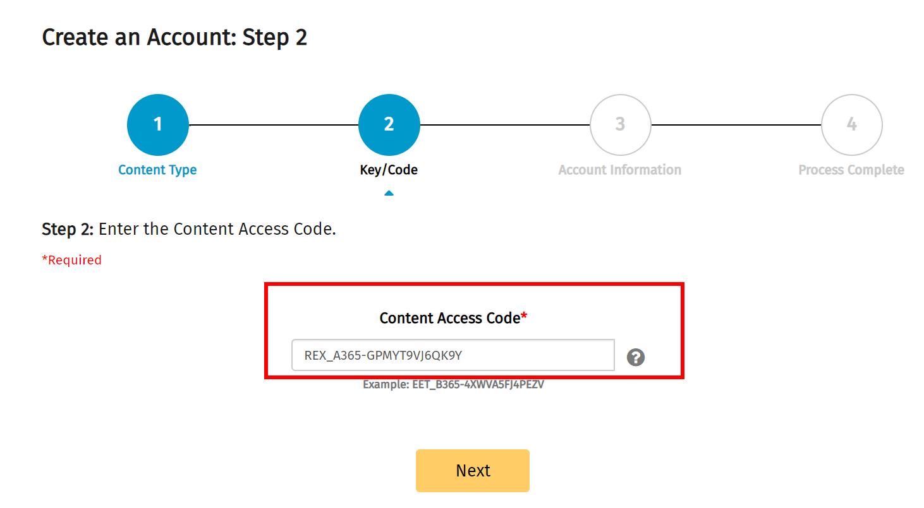Click the Create an Account heading
Viewport: 924px width, 508px height.
click(174, 38)
